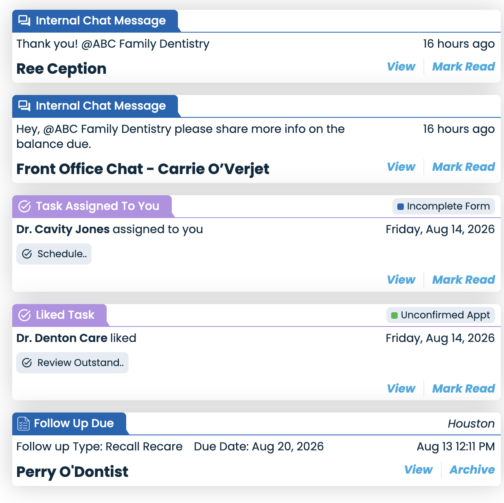The image size is (504, 503).
Task: View task liked by Dr. Denton Care
Action: click(x=401, y=388)
